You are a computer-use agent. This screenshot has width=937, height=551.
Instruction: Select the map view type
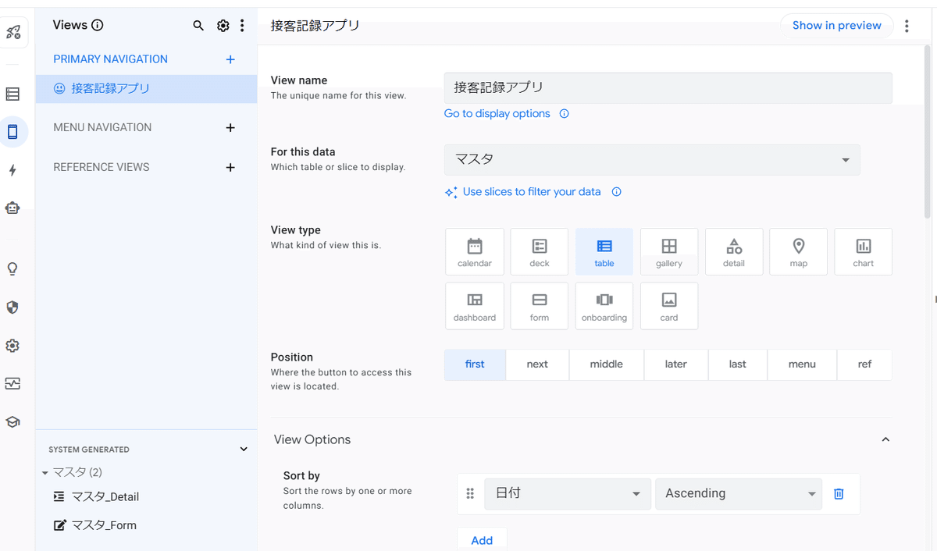point(799,252)
